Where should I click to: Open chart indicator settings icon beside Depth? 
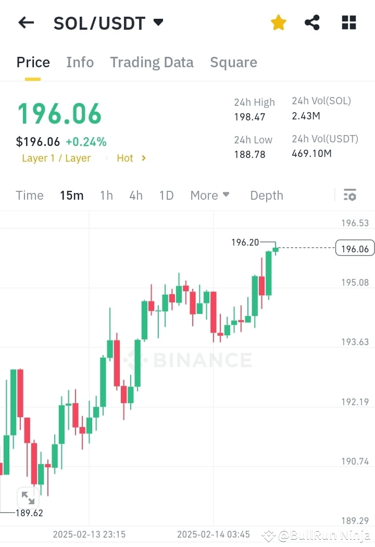[x=349, y=195]
